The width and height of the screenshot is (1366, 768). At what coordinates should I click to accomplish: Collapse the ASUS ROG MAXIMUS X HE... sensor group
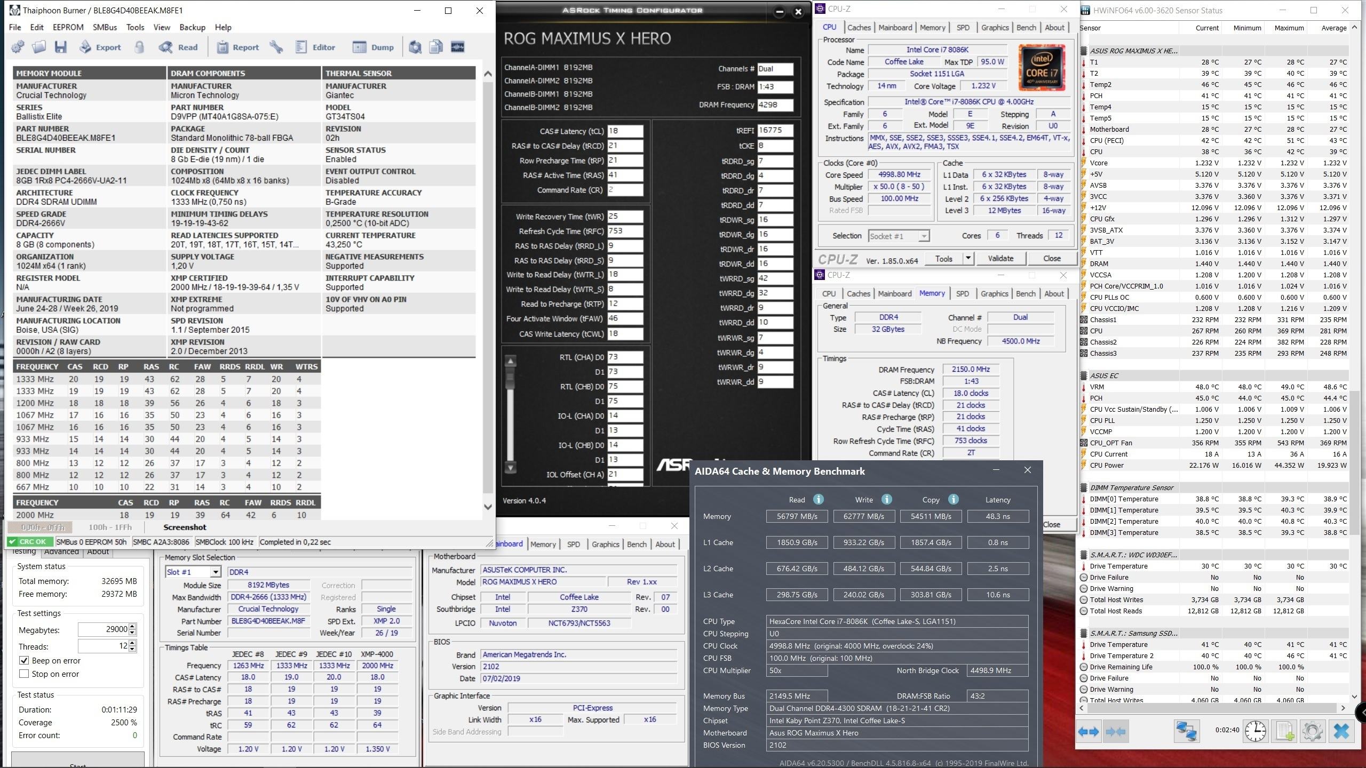pos(1084,51)
